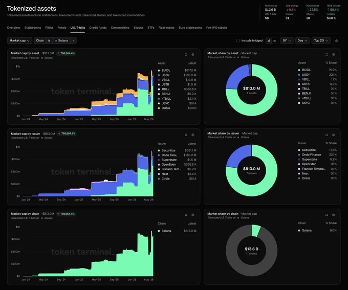348x290 pixels.
Task: Click OUSG color swatch in market cap legend
Action: [x=159, y=108]
